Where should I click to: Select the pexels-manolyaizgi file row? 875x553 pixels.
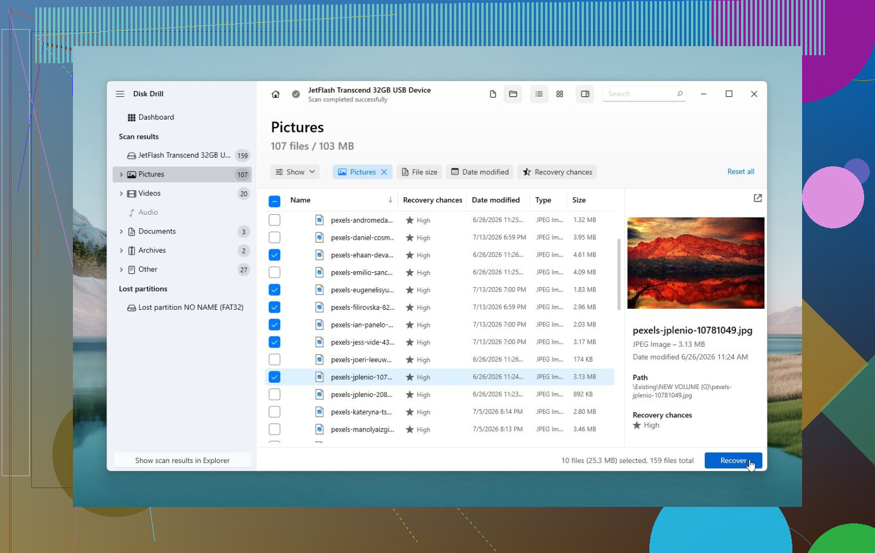(x=440, y=429)
